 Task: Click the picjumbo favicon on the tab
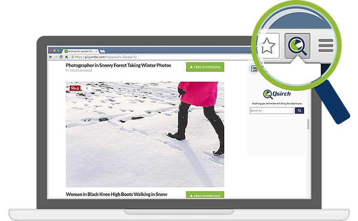click(66, 52)
